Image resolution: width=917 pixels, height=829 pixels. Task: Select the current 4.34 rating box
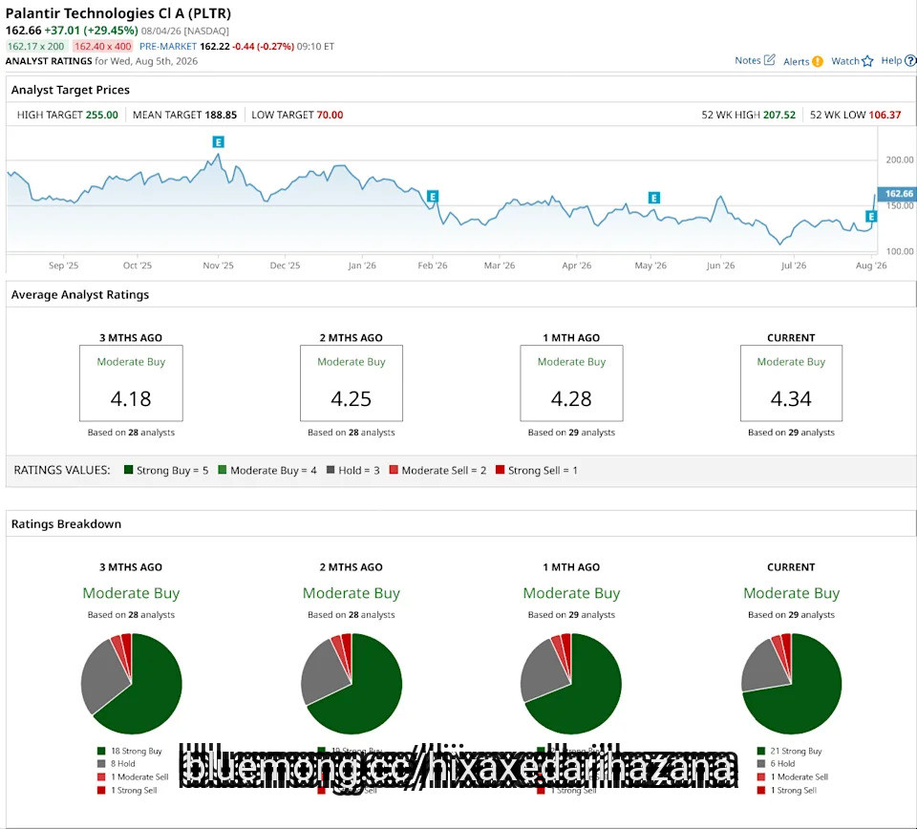(x=791, y=383)
